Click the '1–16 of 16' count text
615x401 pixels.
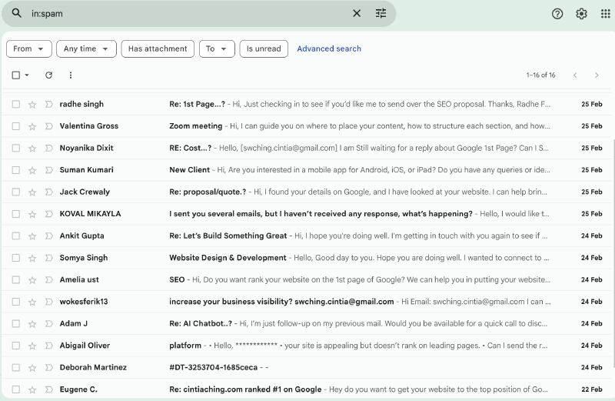540,75
